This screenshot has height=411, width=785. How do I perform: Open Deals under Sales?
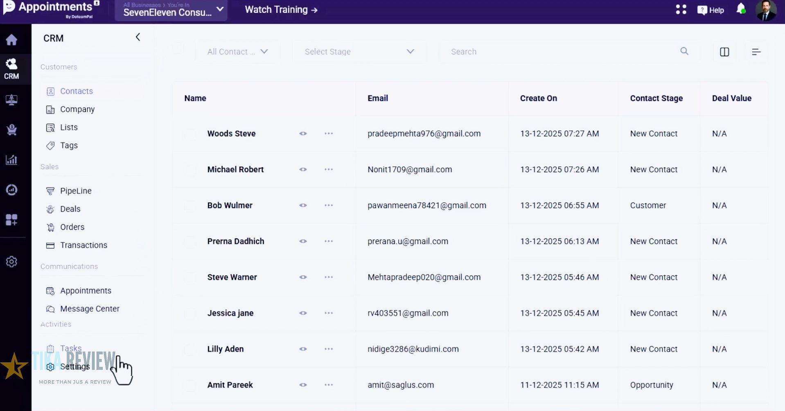tap(70, 209)
